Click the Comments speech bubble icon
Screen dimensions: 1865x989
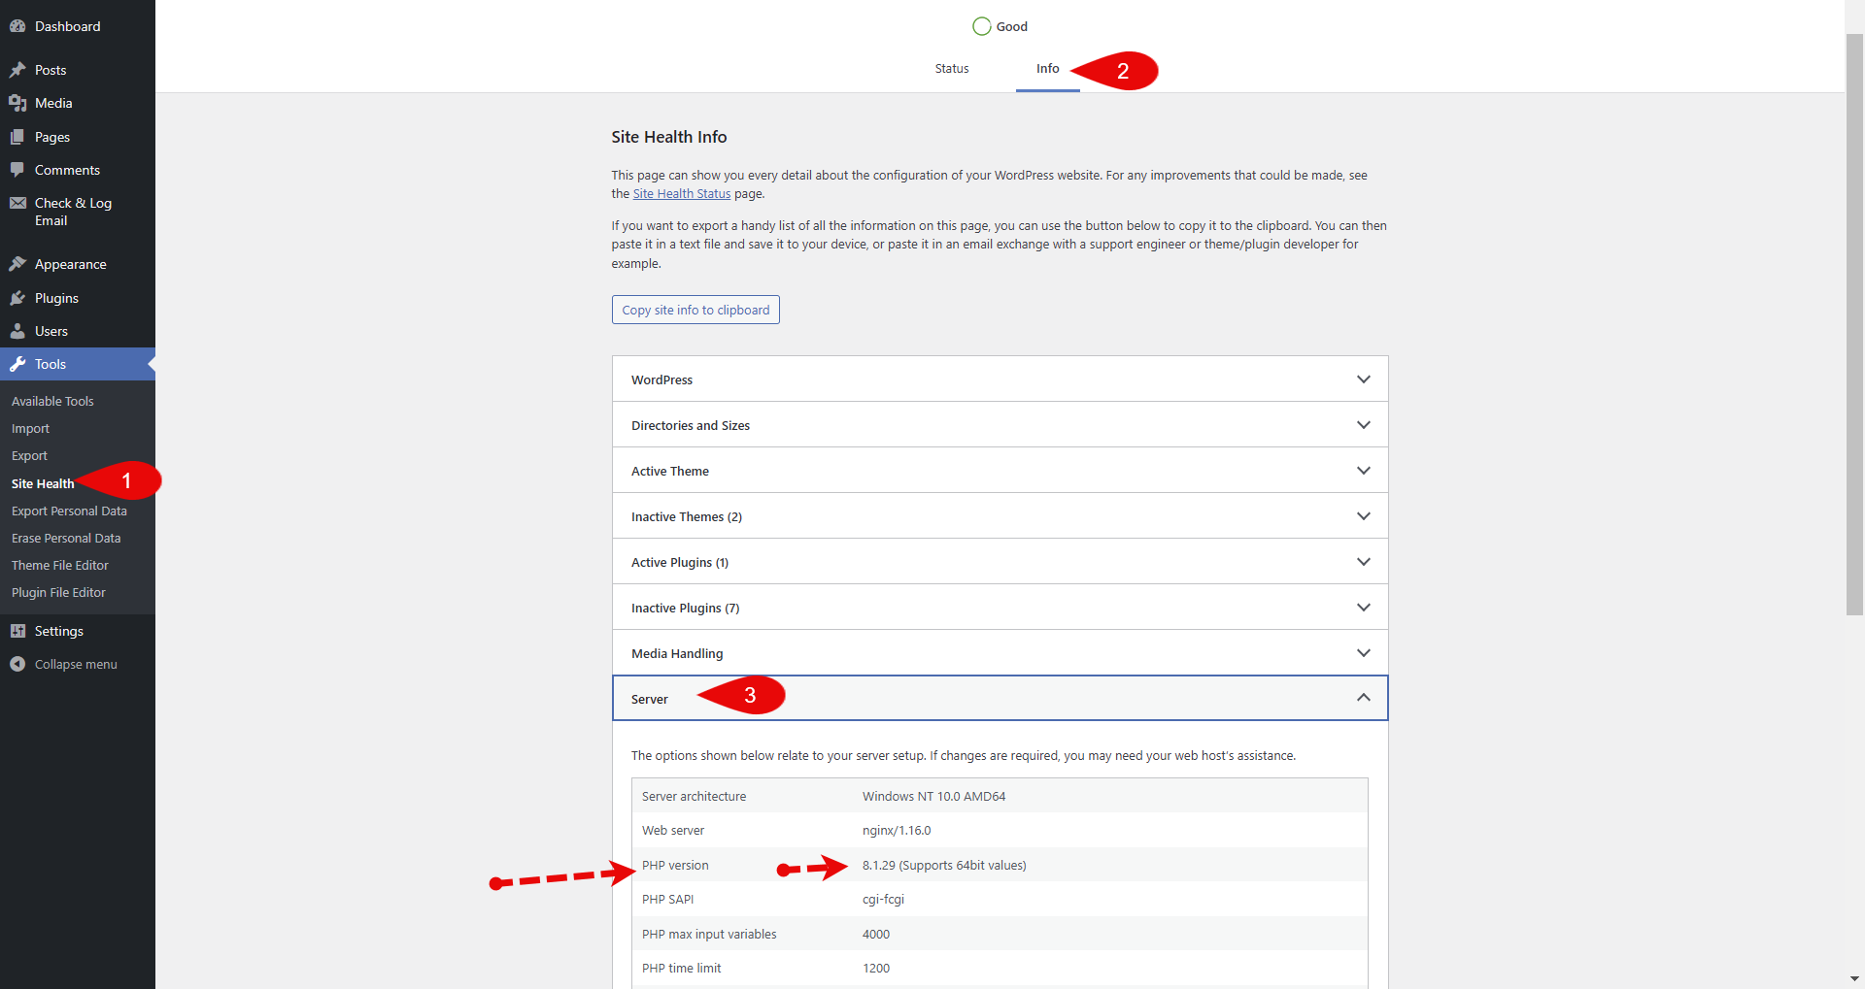pos(17,170)
